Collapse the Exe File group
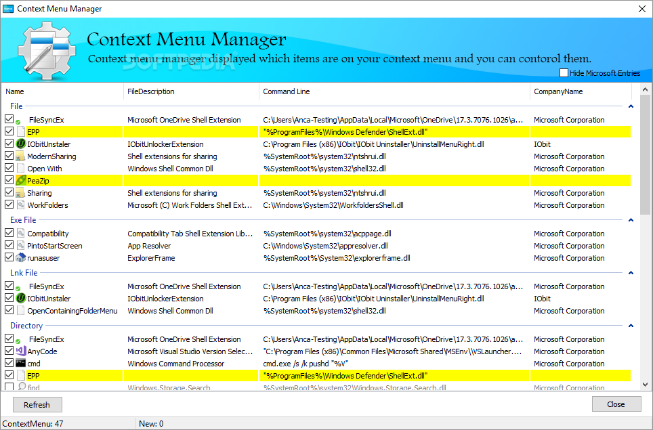Image resolution: width=653 pixels, height=430 pixels. pyautogui.click(x=631, y=220)
